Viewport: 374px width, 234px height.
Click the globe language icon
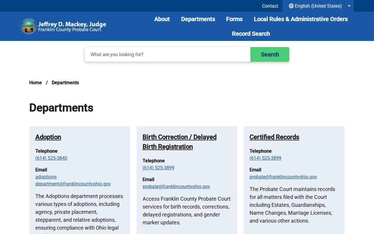click(291, 6)
